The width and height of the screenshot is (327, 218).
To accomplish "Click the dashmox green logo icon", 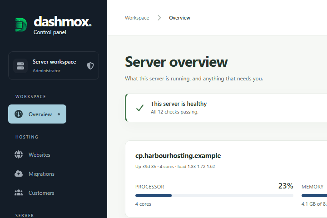I will pos(21,25).
